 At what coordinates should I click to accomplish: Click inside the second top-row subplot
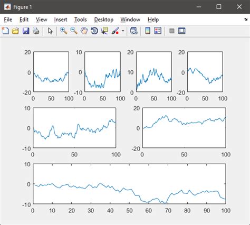point(102,72)
